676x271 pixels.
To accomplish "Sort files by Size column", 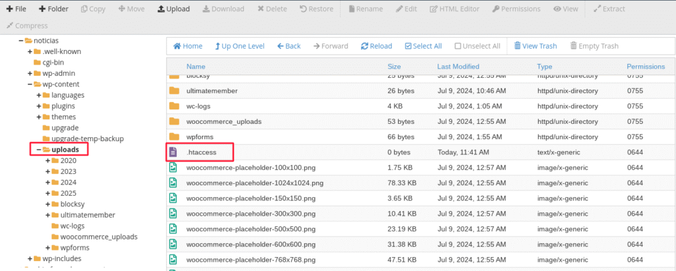I will pos(394,67).
